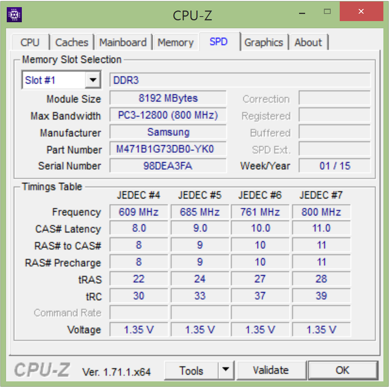Click the Max Bandwidth label
The height and width of the screenshot is (387, 389).
[x=65, y=116]
